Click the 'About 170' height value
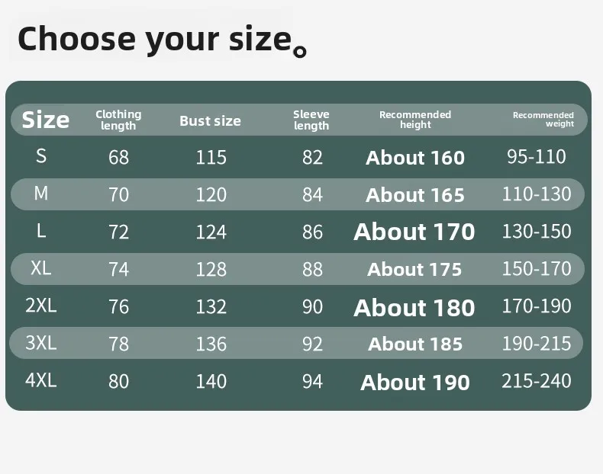 pos(414,232)
